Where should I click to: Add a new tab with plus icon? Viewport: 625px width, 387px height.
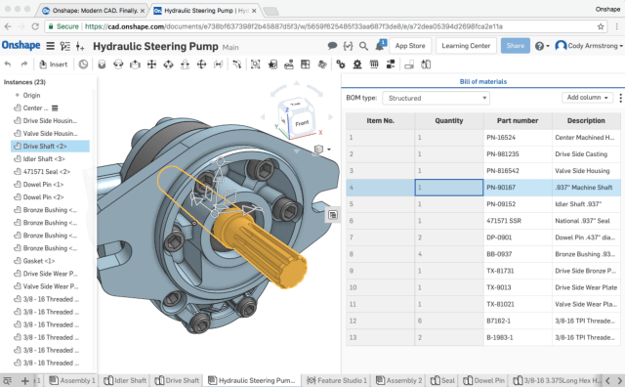(24, 380)
